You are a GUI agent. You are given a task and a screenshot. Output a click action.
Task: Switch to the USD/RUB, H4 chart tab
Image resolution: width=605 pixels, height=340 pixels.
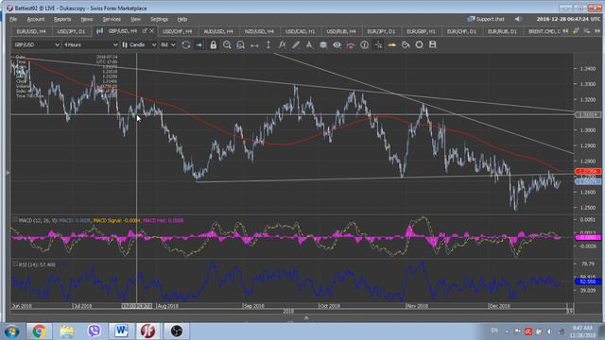coord(340,31)
